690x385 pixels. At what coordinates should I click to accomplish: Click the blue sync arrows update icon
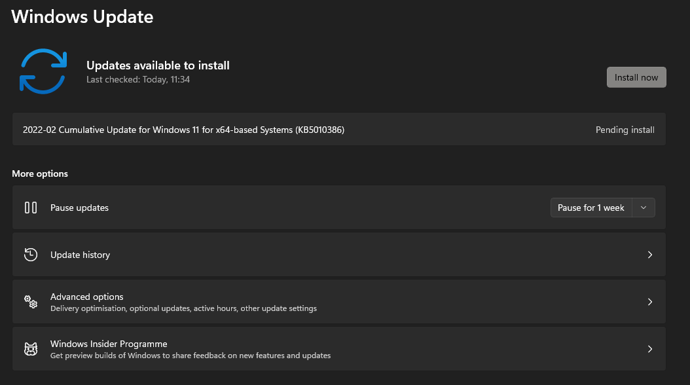point(43,71)
